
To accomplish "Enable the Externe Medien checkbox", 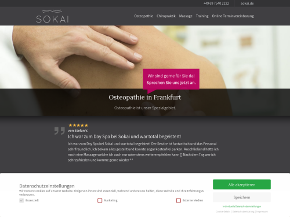I will [179, 200].
